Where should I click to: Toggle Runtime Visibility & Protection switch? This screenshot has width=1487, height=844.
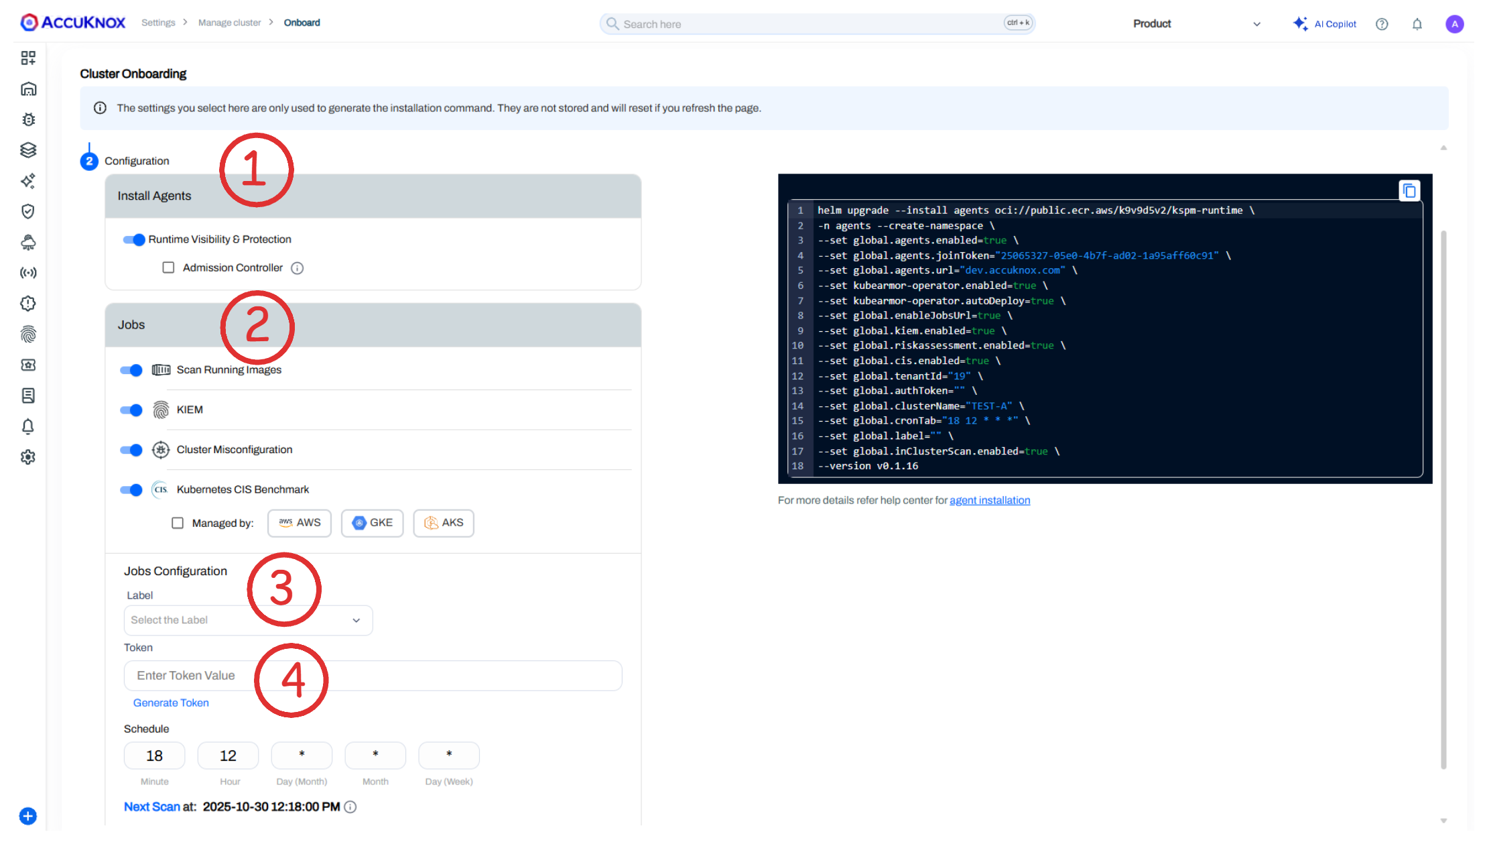(134, 239)
